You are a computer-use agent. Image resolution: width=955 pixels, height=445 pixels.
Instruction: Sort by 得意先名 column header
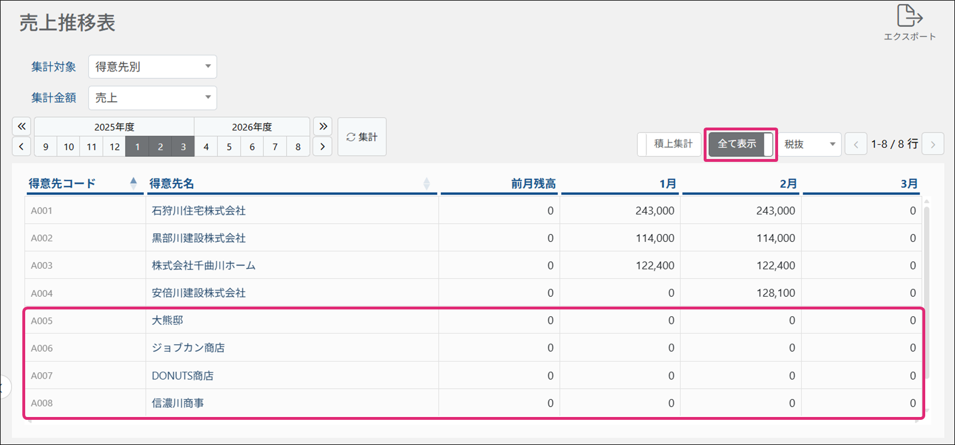(x=172, y=184)
